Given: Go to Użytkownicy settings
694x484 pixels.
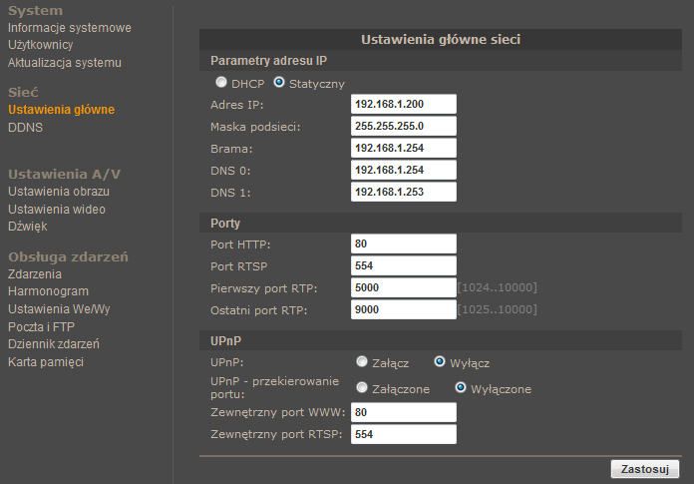Looking at the screenshot, I should 40,45.
